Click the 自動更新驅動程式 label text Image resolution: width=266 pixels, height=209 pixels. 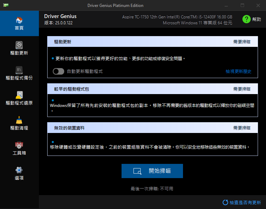(x=85, y=72)
